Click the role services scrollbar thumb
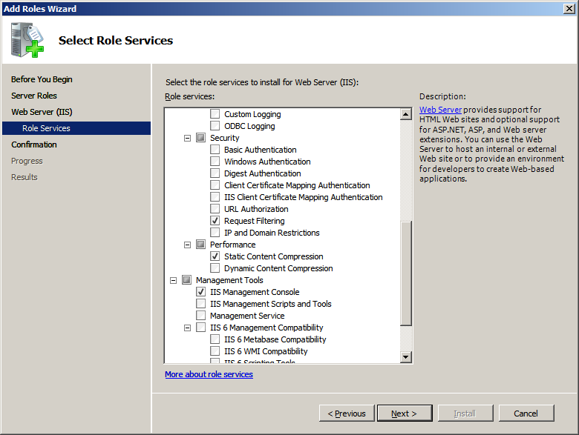 406,273
